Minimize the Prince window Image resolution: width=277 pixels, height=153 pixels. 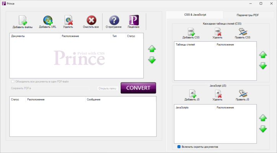(251, 3)
